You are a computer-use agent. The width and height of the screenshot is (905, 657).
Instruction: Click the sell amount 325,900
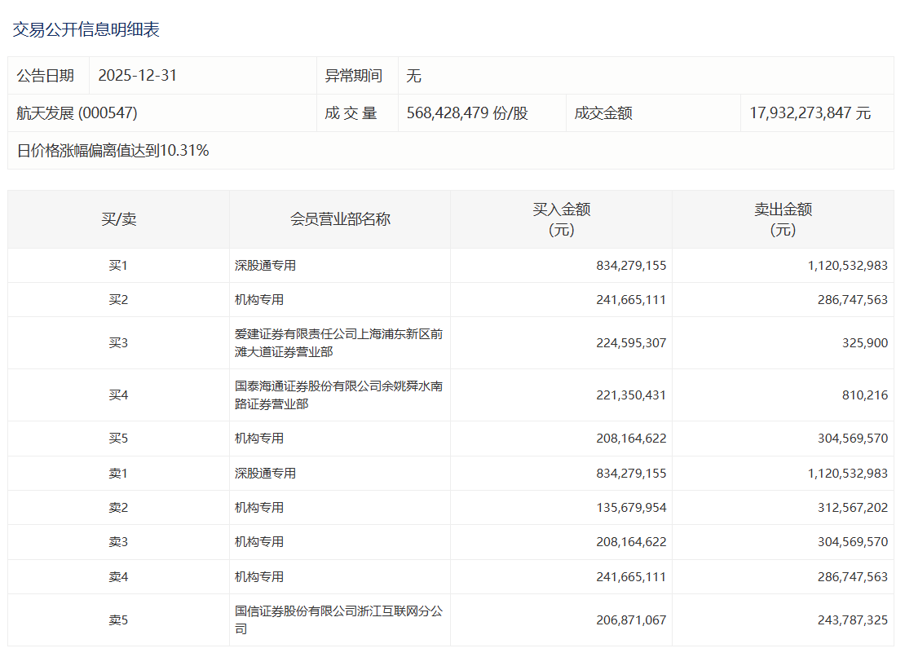(863, 343)
